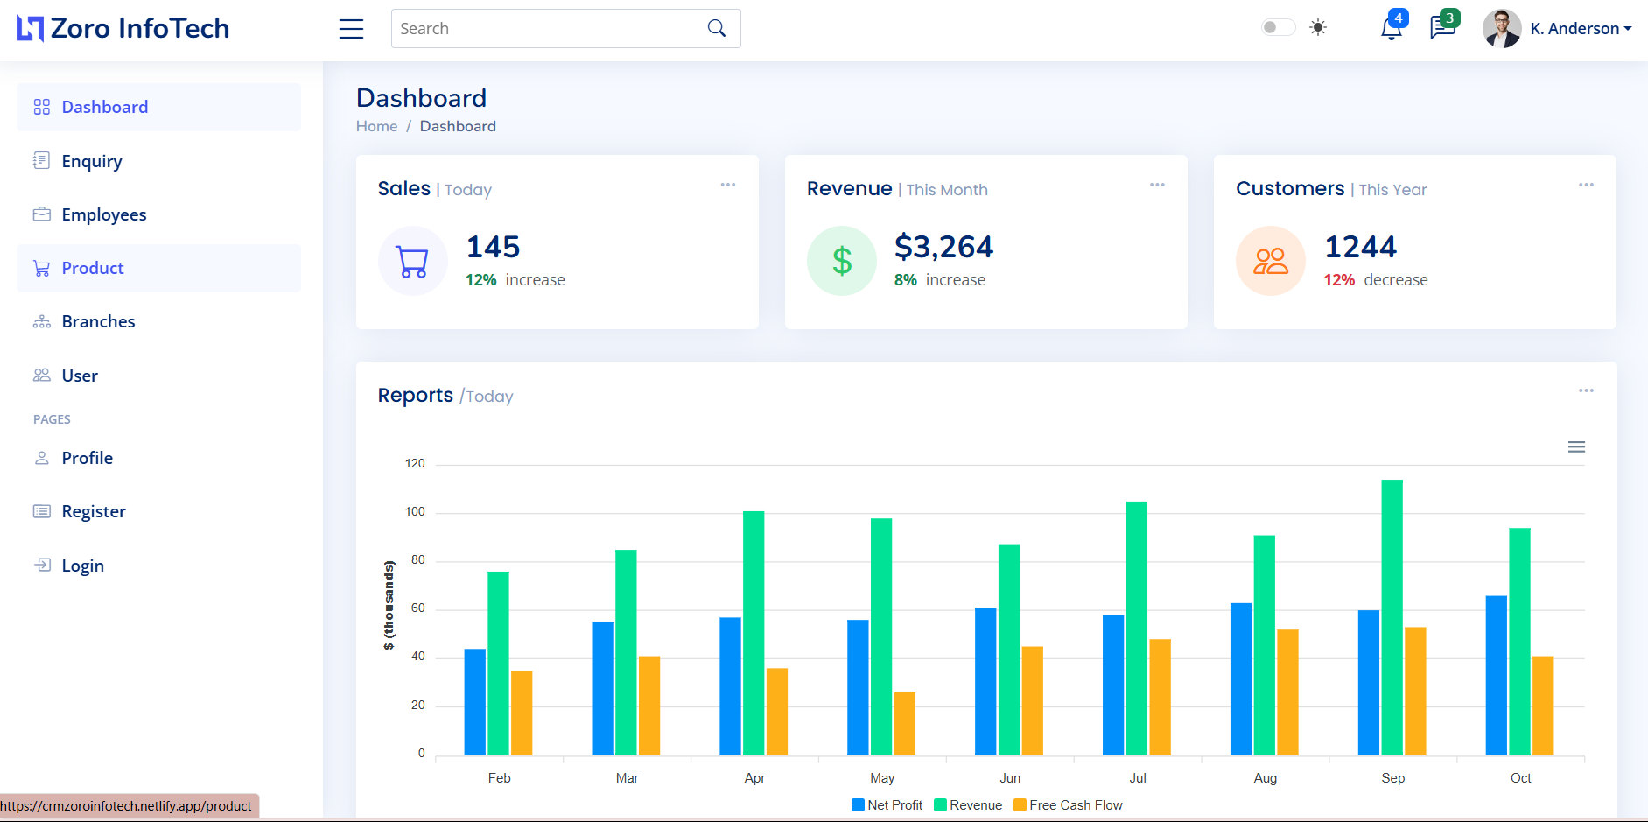The height and width of the screenshot is (822, 1648).
Task: Toggle the dark mode switch
Action: (1278, 27)
